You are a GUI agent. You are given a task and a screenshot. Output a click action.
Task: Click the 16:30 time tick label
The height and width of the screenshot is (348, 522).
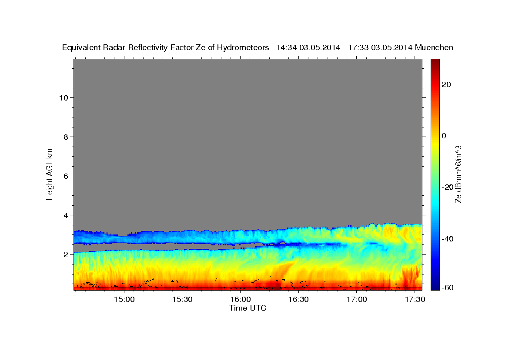coord(298,300)
